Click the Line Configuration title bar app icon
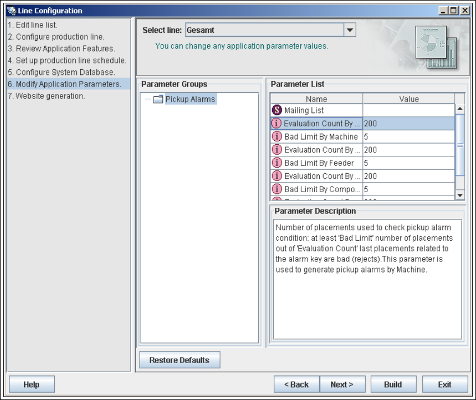The image size is (476, 400). coord(12,11)
